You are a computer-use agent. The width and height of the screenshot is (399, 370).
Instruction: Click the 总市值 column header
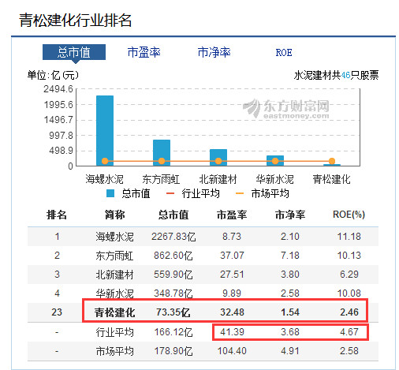[x=173, y=215]
